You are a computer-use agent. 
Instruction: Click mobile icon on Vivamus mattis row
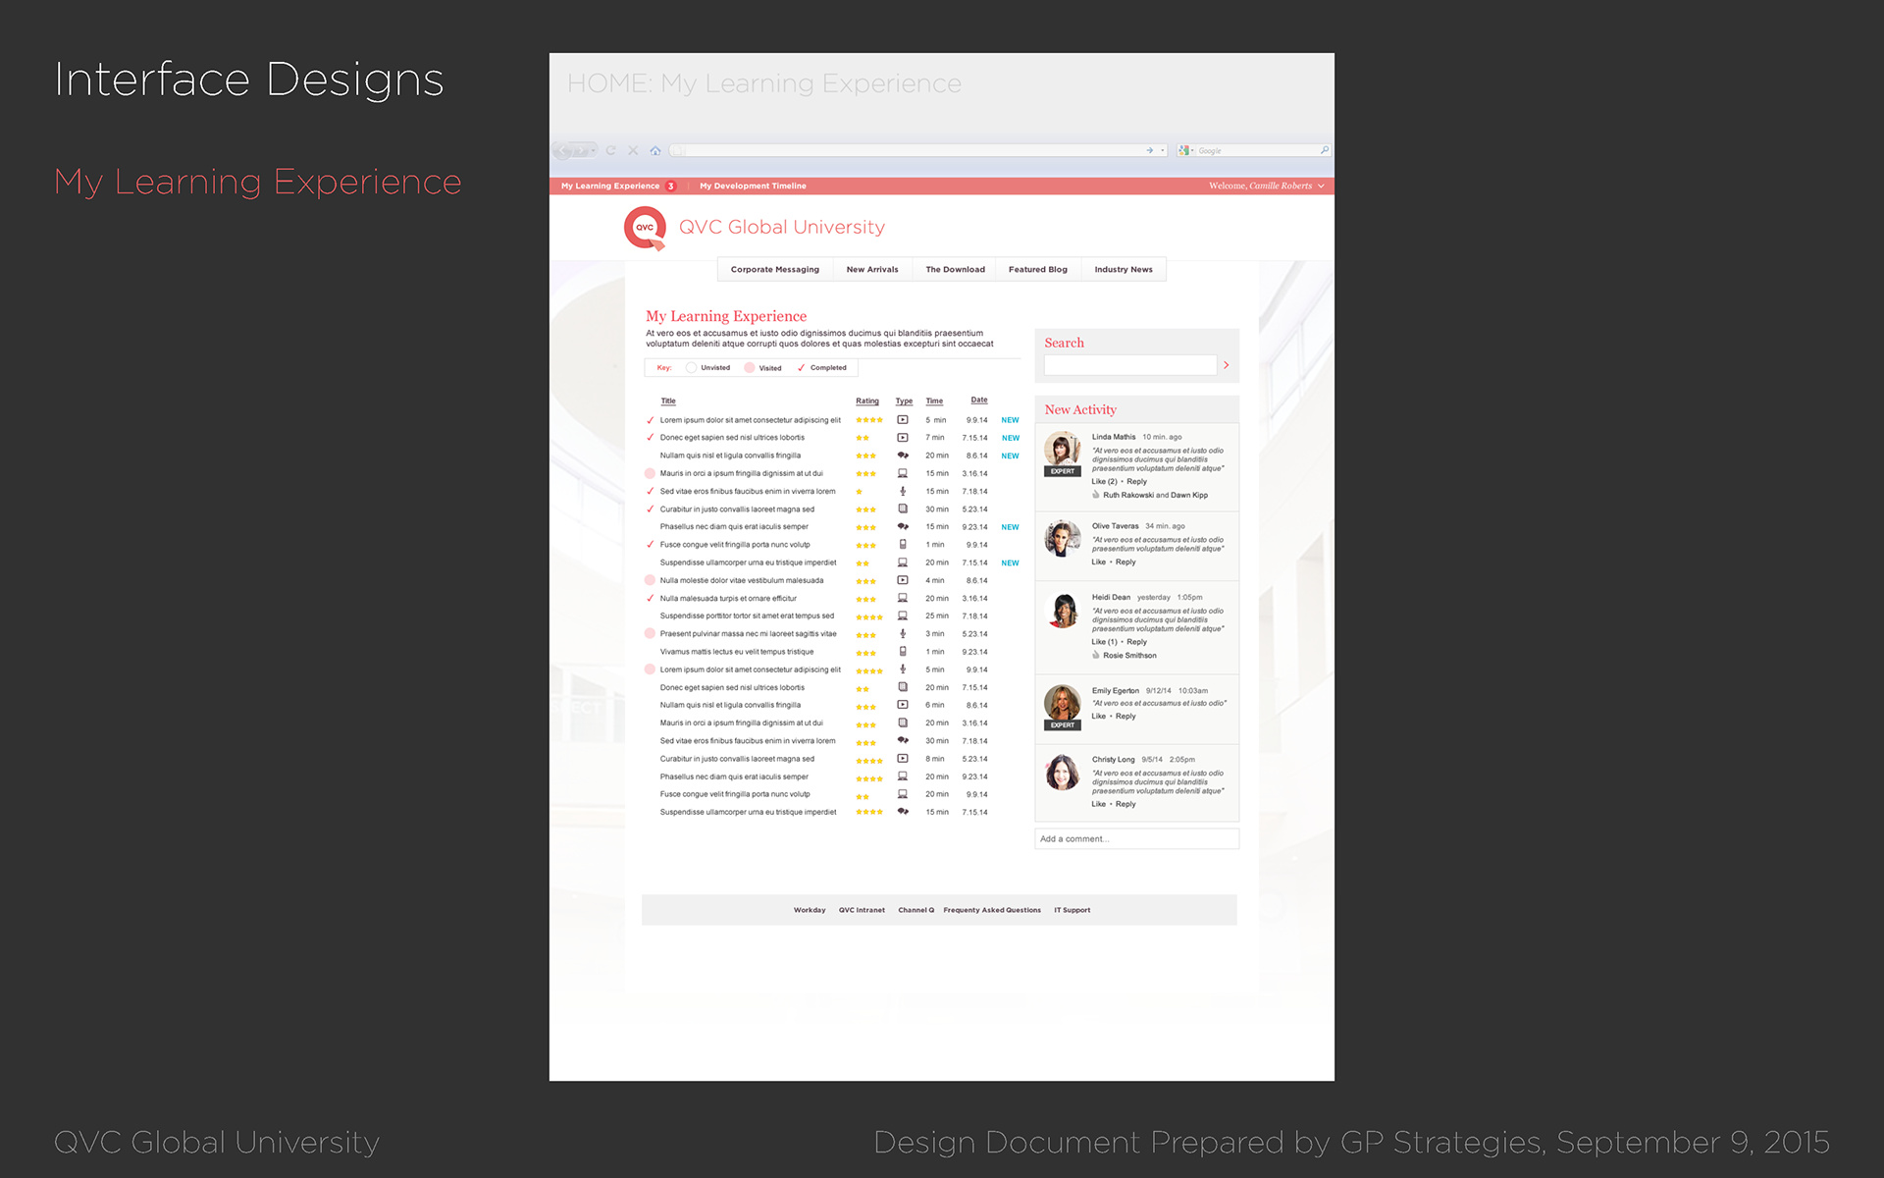point(903,652)
